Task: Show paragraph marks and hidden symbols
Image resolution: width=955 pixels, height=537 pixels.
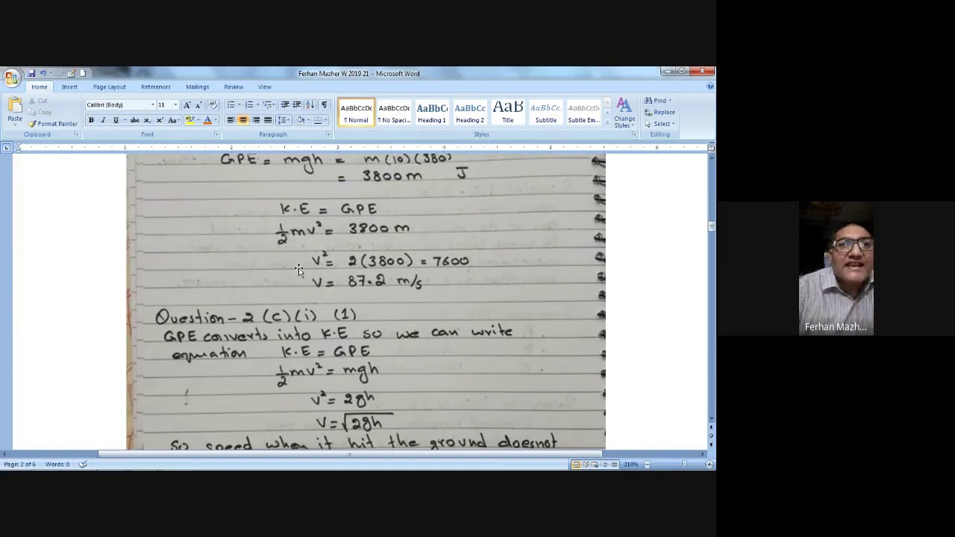Action: 324,105
